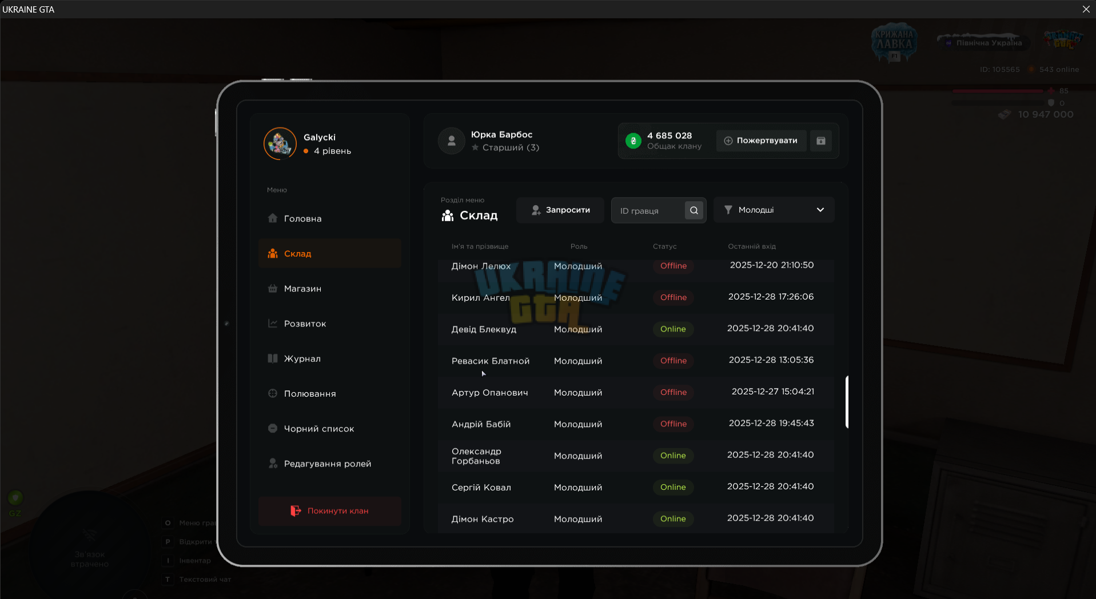Go to the Розвиток section
The height and width of the screenshot is (599, 1096).
329,324
